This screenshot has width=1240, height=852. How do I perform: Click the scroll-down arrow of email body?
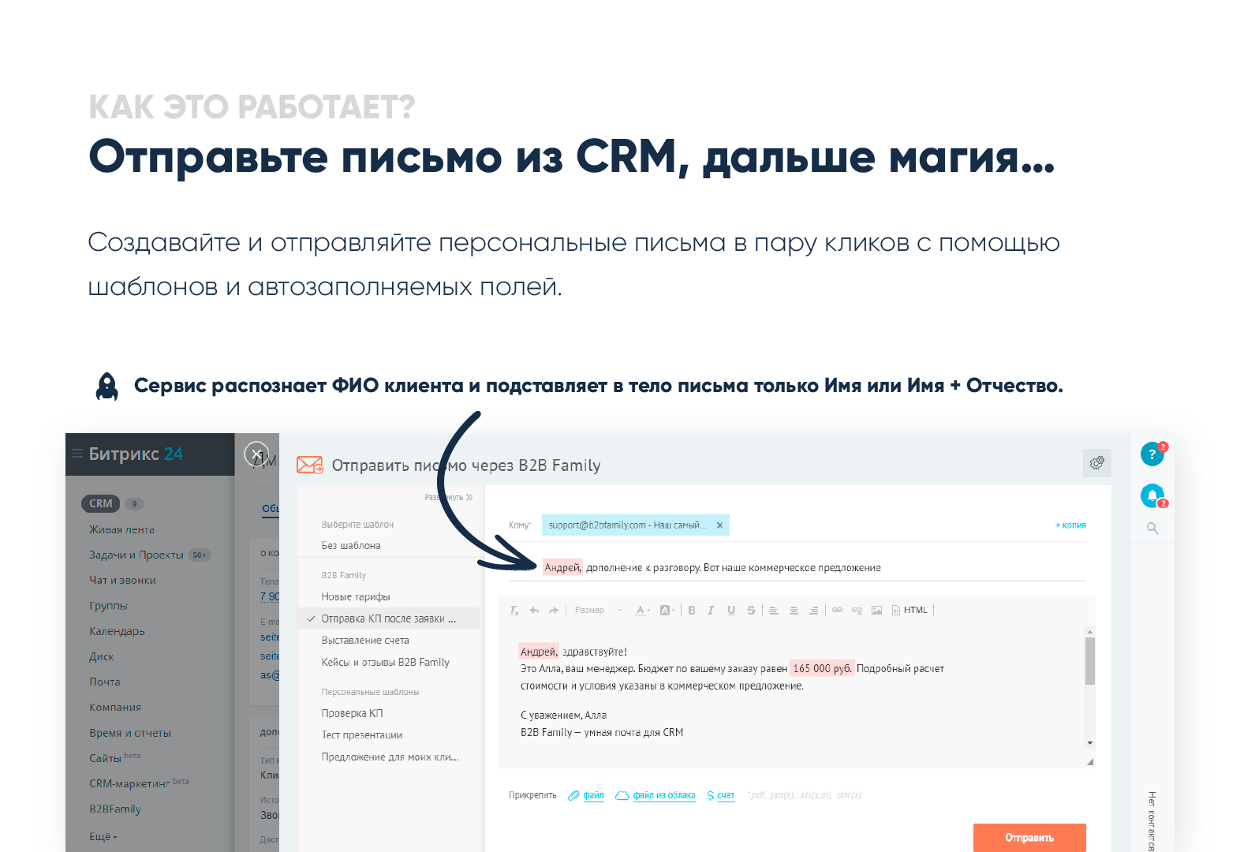pyautogui.click(x=1090, y=743)
